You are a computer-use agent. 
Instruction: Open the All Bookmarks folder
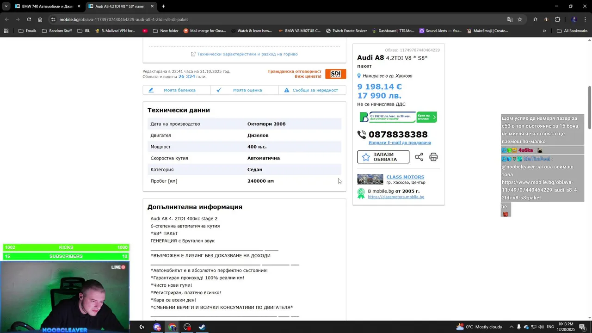572,31
